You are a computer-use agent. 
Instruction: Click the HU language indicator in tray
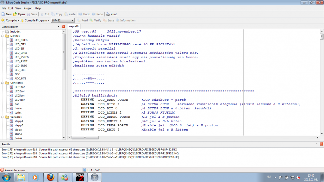pyautogui.click(x=269, y=177)
